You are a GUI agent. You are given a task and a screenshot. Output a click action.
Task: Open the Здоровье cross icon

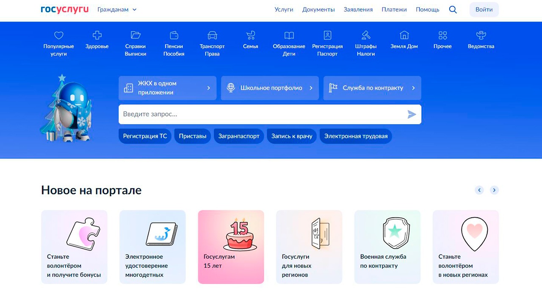coord(97,35)
